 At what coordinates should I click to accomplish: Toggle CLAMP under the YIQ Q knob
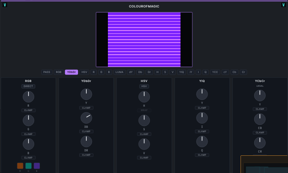point(202,155)
